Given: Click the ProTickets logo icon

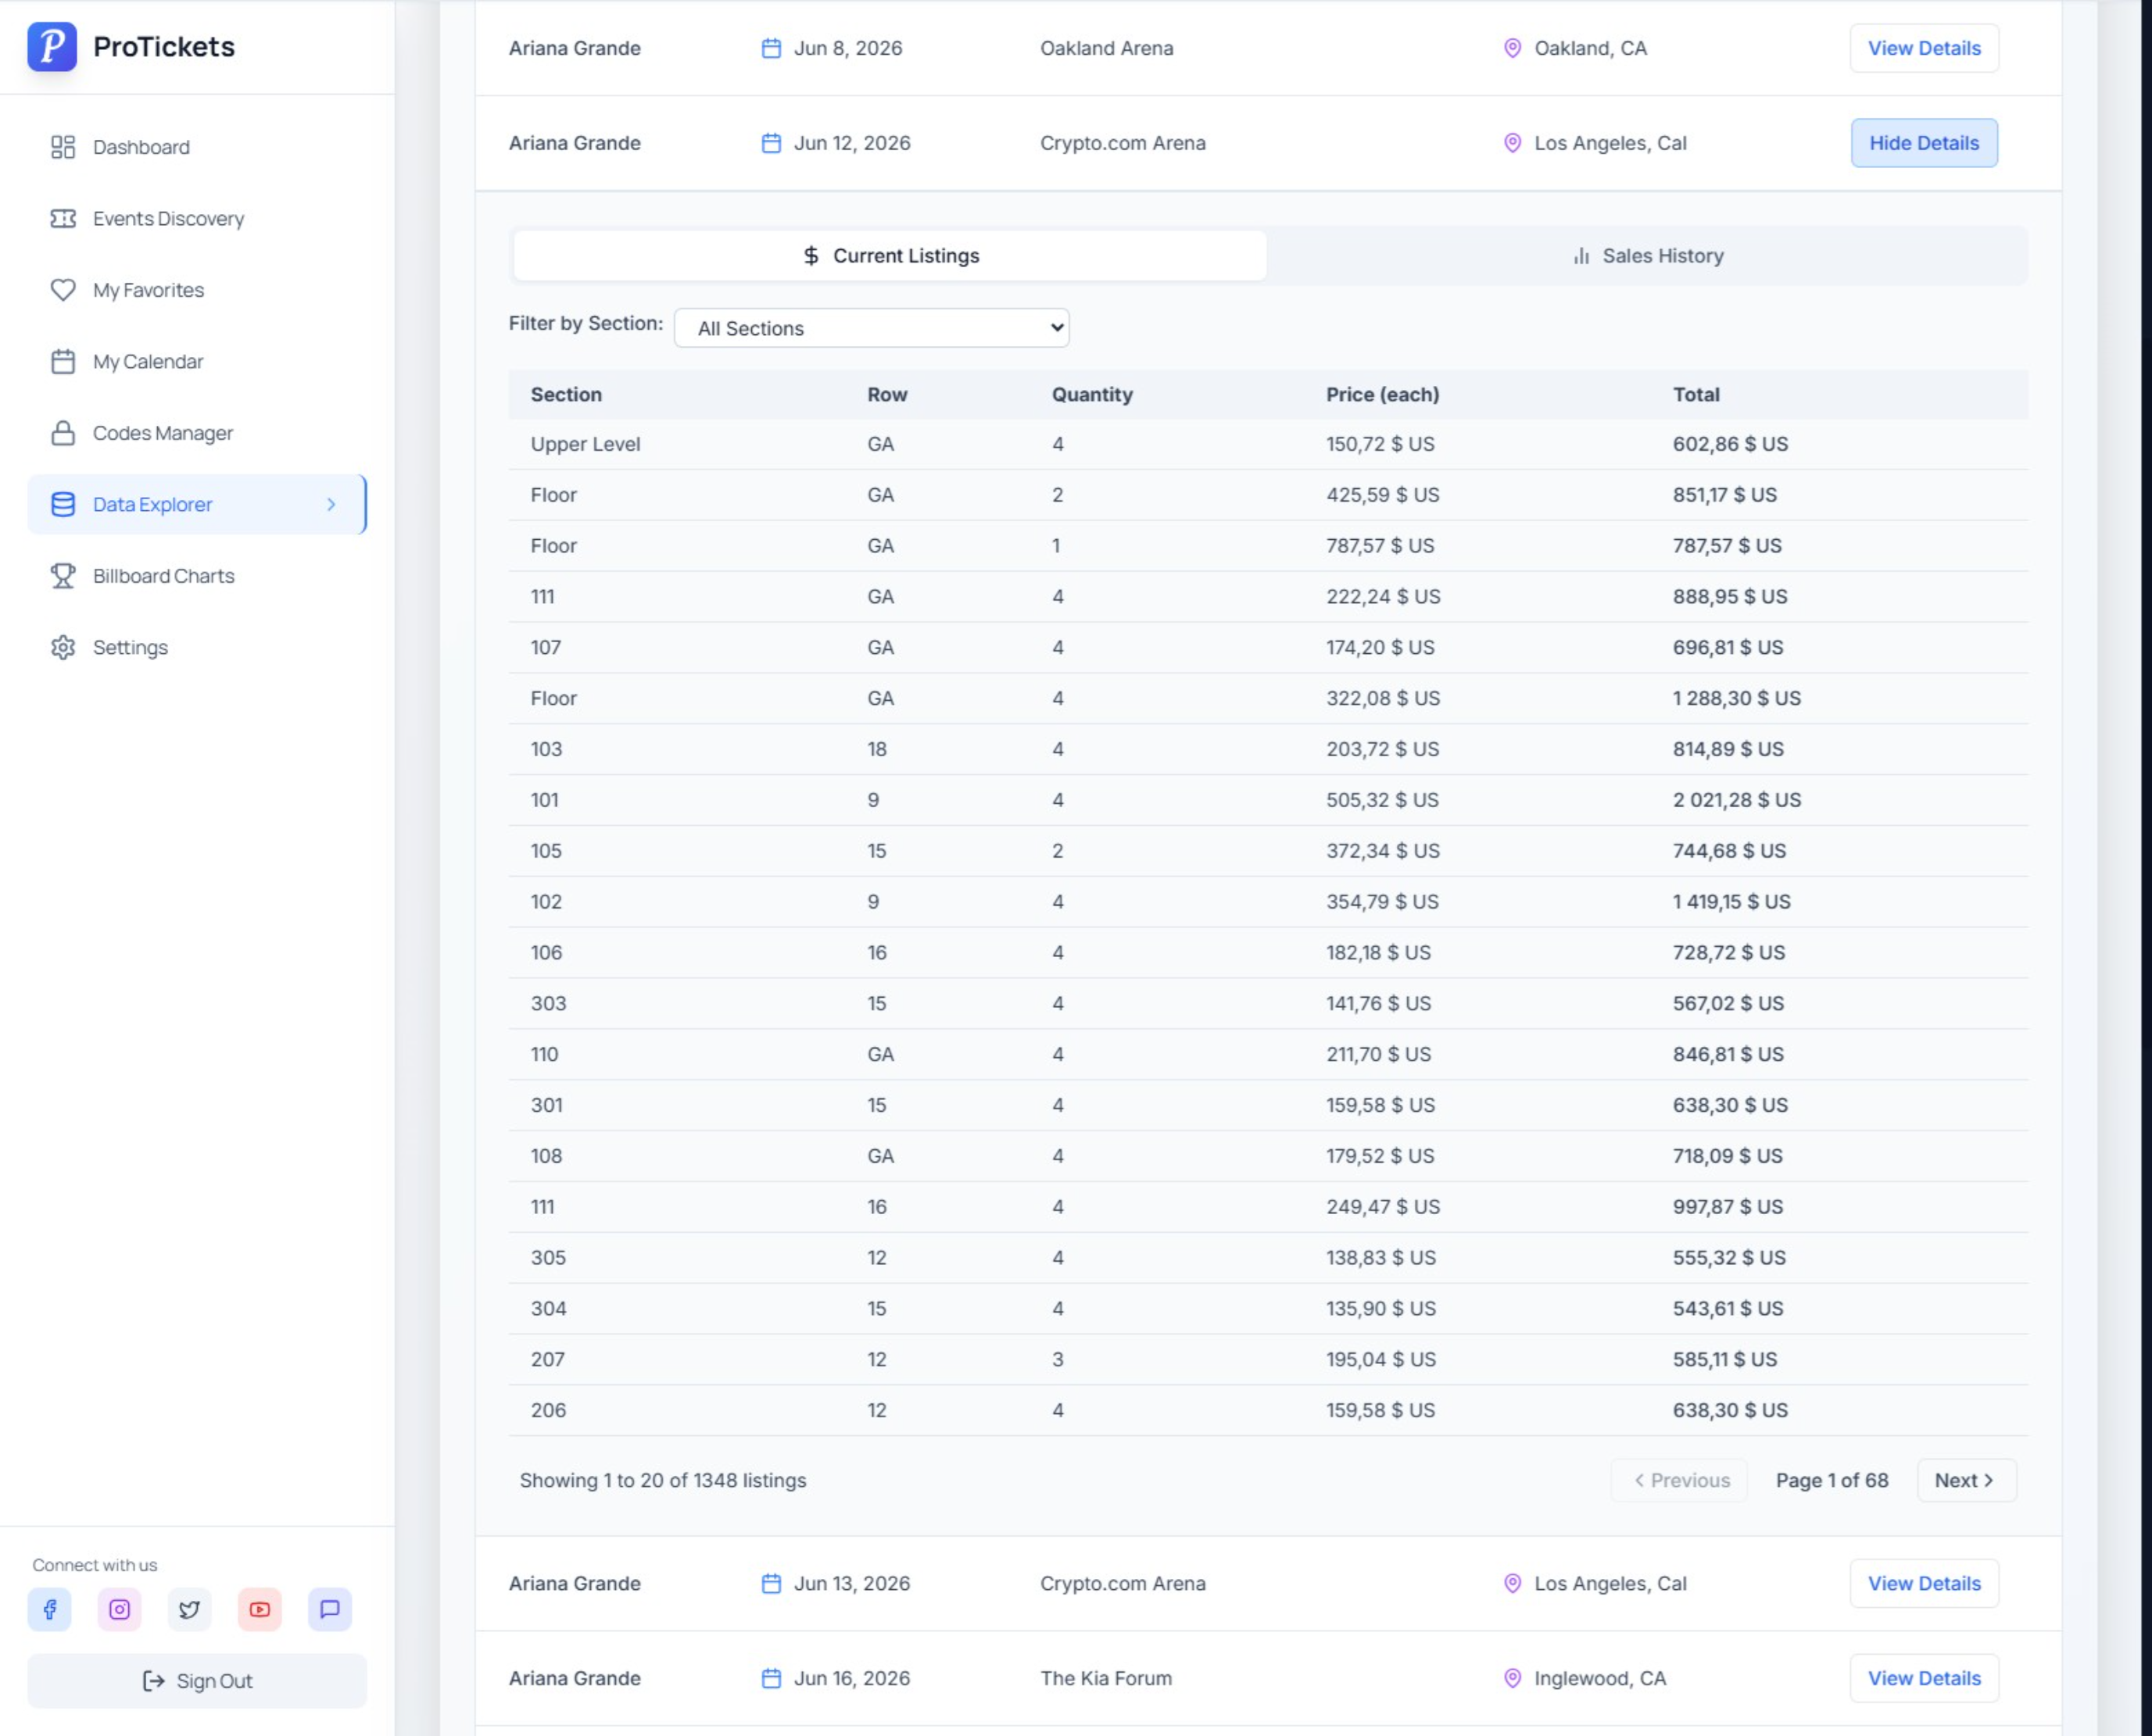Looking at the screenshot, I should (52, 47).
